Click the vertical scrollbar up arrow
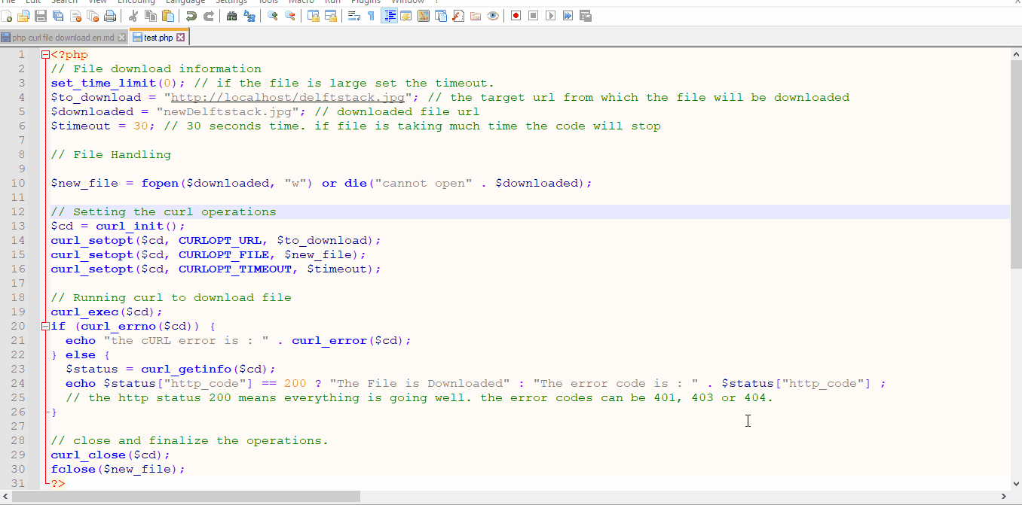This screenshot has width=1022, height=505. click(x=1016, y=53)
